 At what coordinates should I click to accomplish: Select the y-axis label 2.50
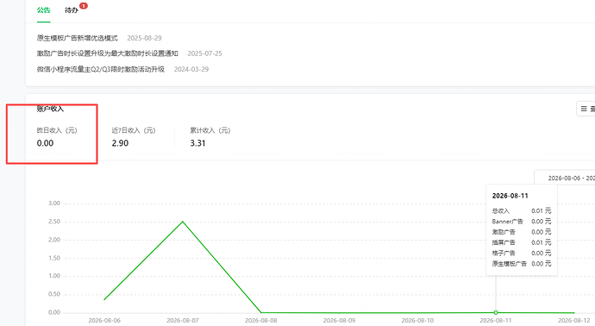pos(54,222)
